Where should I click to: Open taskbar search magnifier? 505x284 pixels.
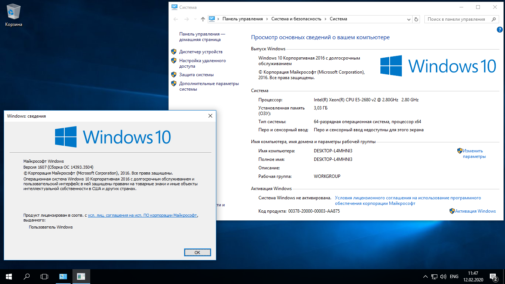27,276
